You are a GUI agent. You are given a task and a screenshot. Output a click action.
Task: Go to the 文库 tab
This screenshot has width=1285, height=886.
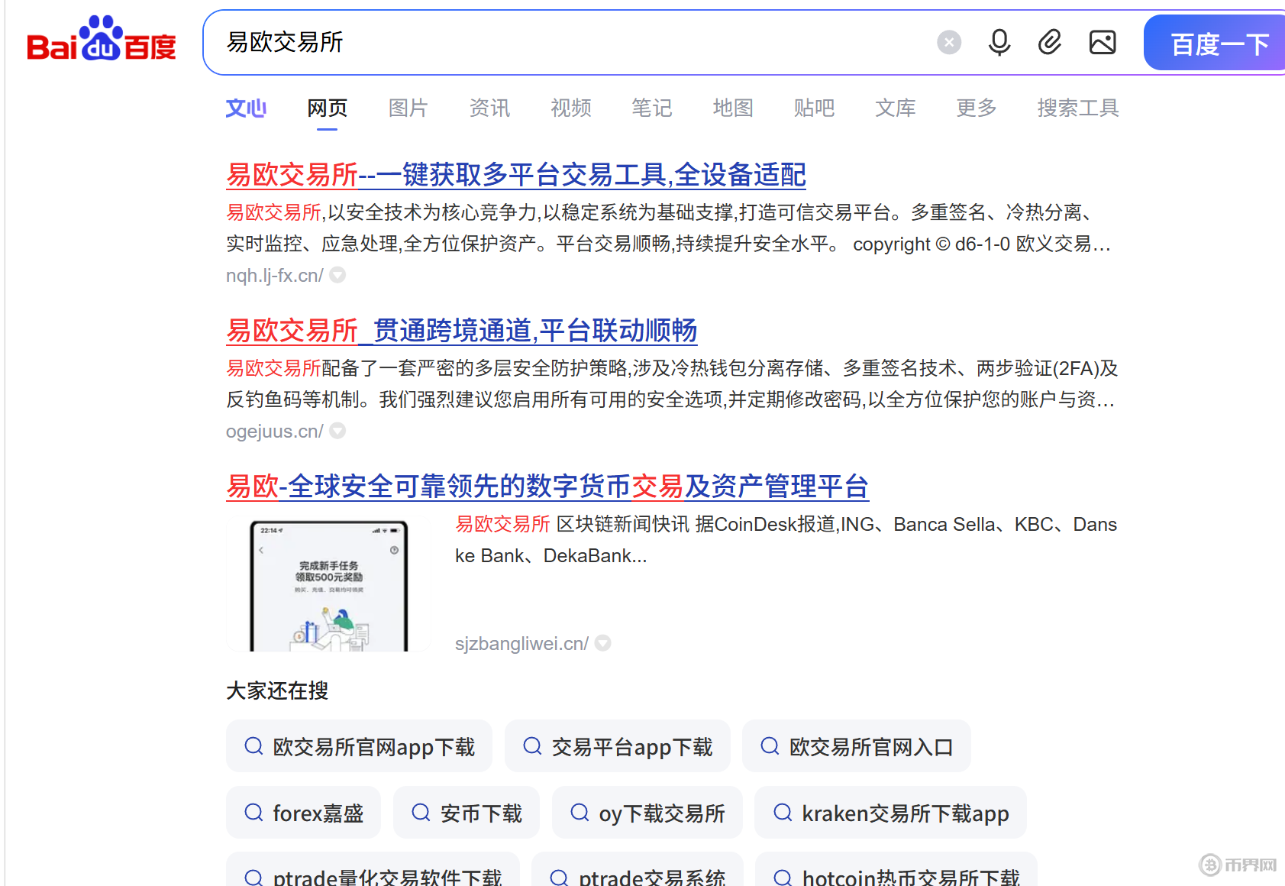click(x=896, y=108)
